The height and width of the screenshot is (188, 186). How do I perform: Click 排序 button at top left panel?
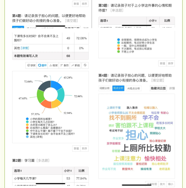click(x=84, y=4)
